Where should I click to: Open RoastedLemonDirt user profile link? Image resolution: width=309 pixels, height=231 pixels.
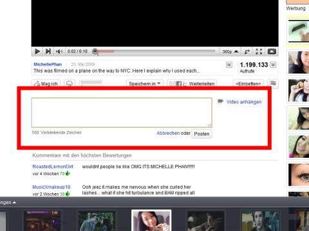[53, 166]
